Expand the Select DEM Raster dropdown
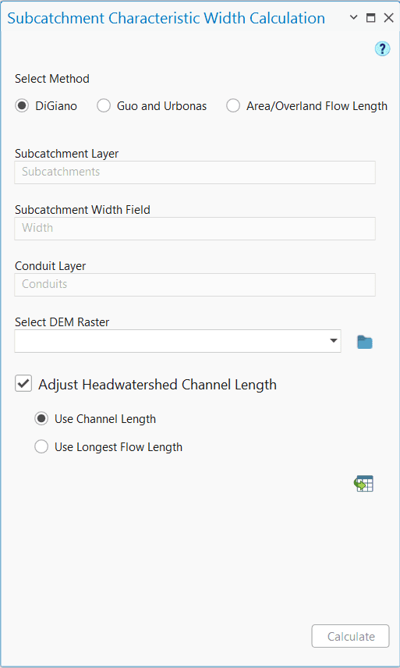This screenshot has width=400, height=668. pos(333,341)
